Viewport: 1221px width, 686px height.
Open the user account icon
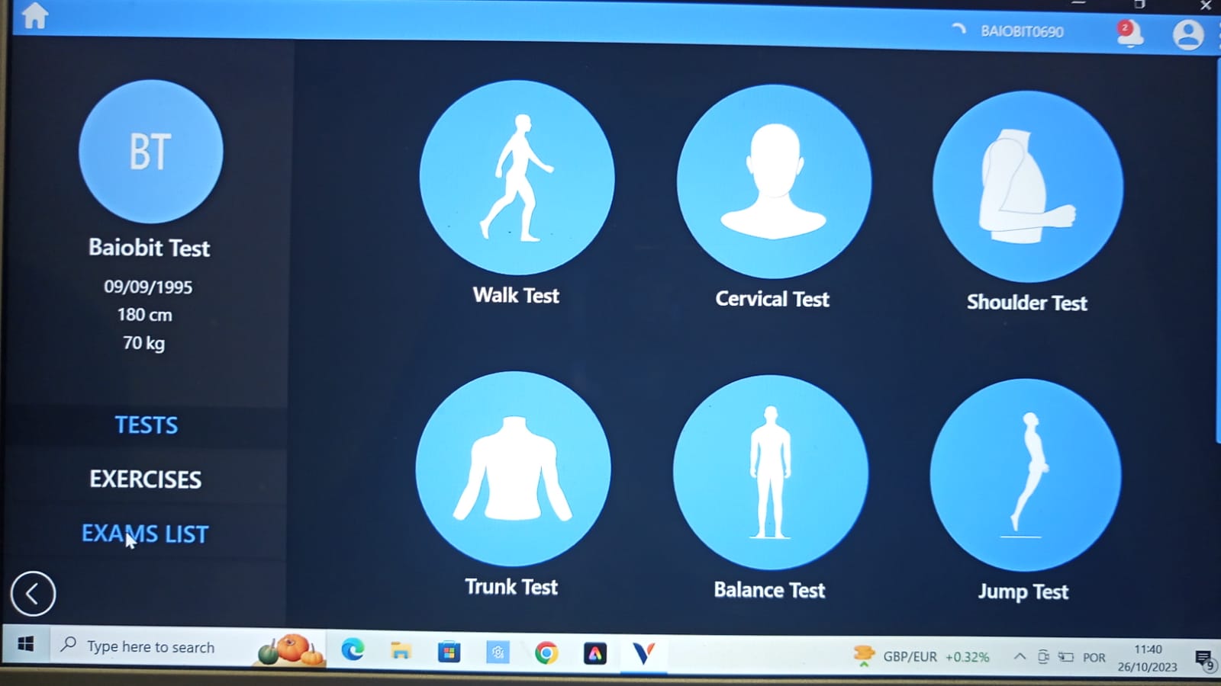pos(1187,35)
